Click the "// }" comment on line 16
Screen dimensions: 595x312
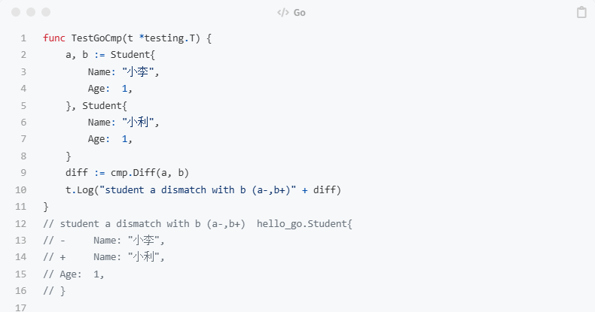pyautogui.click(x=54, y=290)
